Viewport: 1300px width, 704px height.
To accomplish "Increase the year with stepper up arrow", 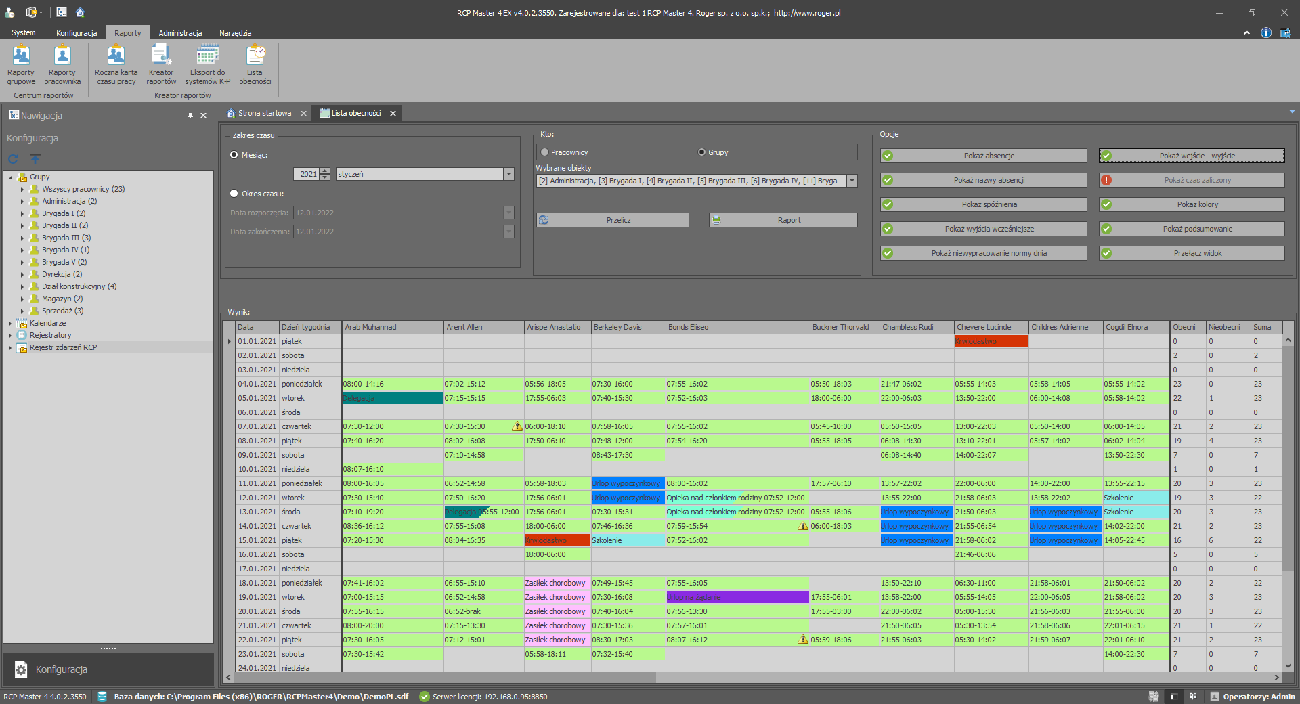I will point(325,171).
